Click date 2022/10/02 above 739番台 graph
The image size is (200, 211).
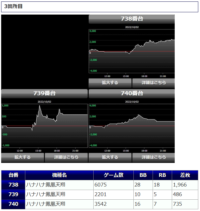44,102
